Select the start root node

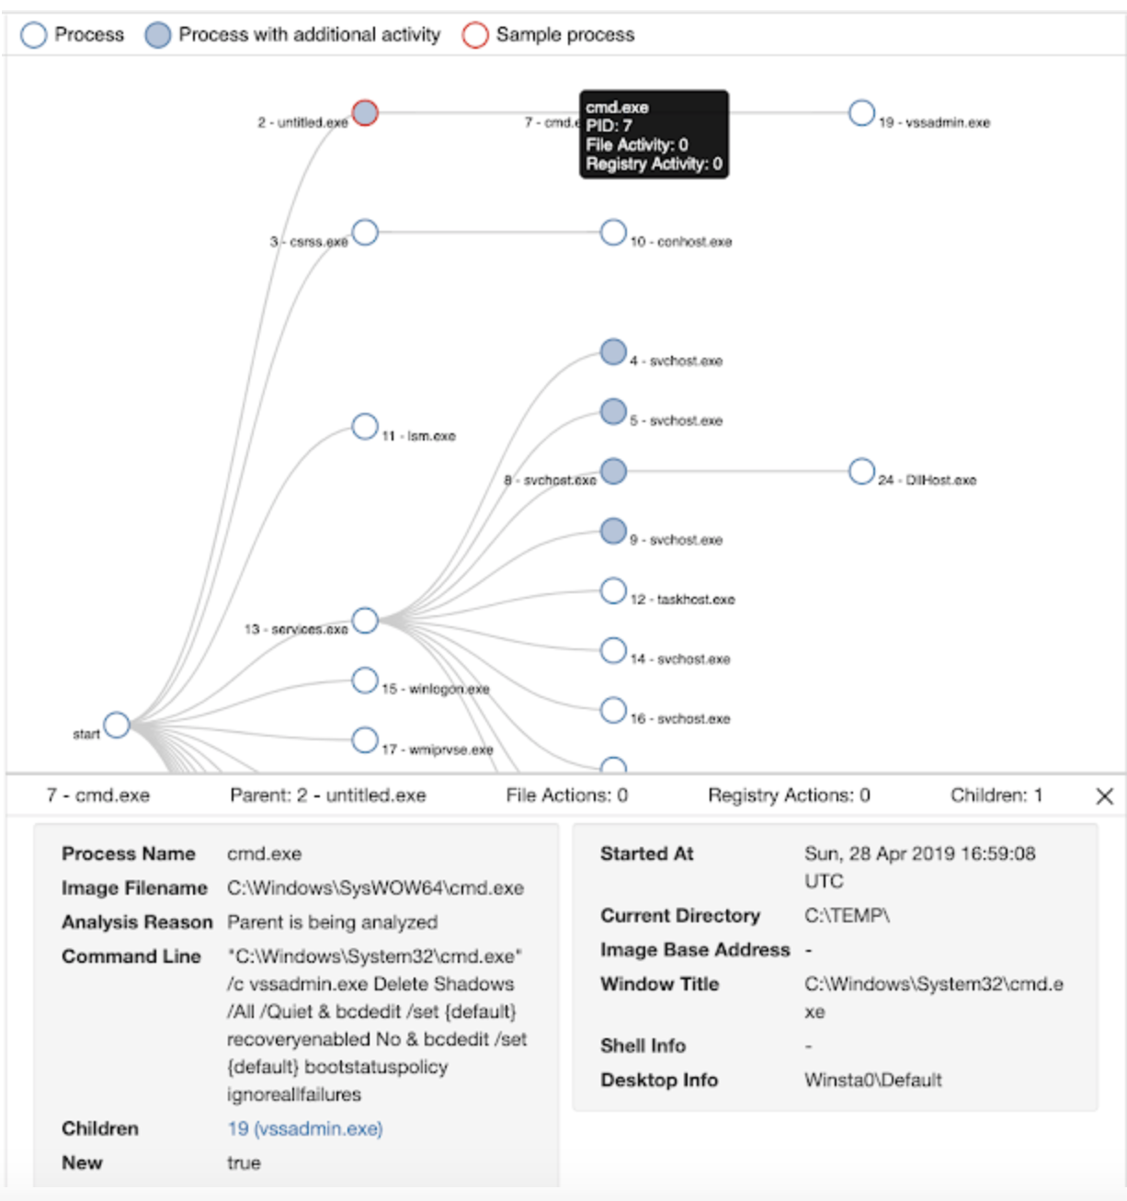point(117,725)
